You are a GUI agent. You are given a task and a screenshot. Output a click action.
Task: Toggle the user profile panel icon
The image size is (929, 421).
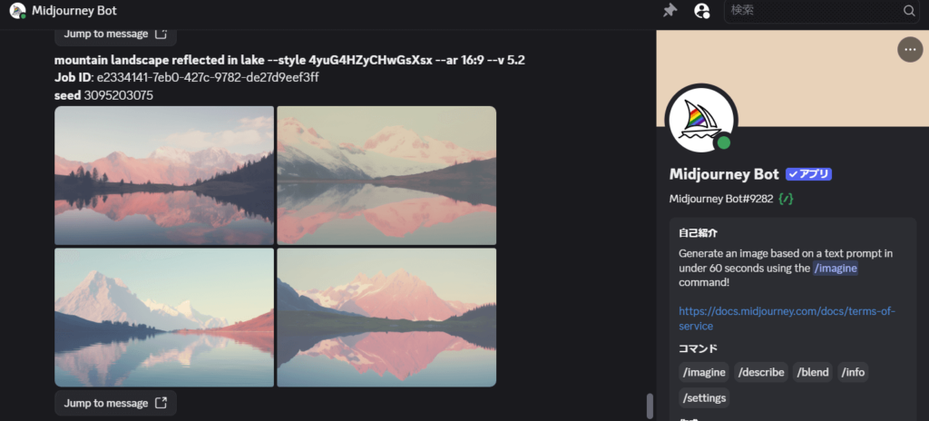pyautogui.click(x=702, y=11)
